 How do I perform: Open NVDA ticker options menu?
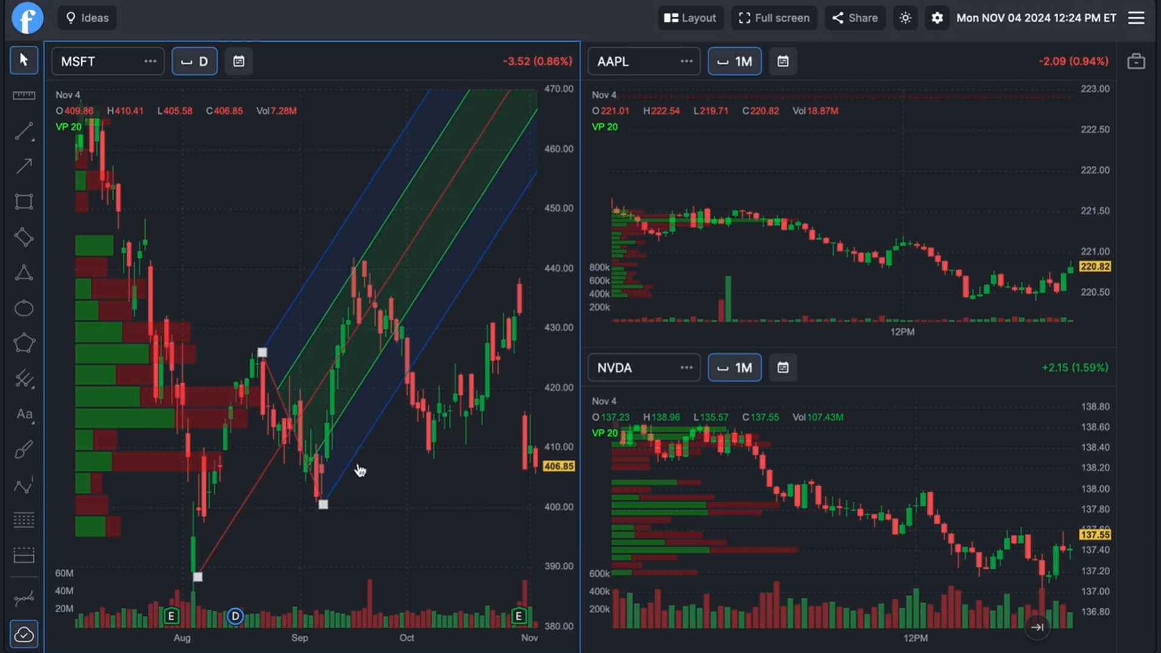[686, 368]
